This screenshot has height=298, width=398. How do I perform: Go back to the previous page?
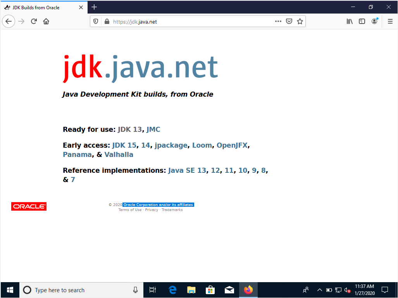(9, 22)
